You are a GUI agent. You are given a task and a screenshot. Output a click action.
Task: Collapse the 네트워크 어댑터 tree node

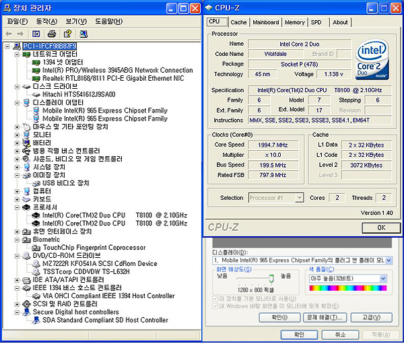tap(17, 55)
